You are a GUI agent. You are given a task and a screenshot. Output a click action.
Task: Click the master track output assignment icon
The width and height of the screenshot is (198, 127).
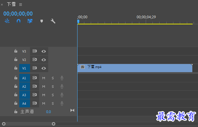click(73, 110)
